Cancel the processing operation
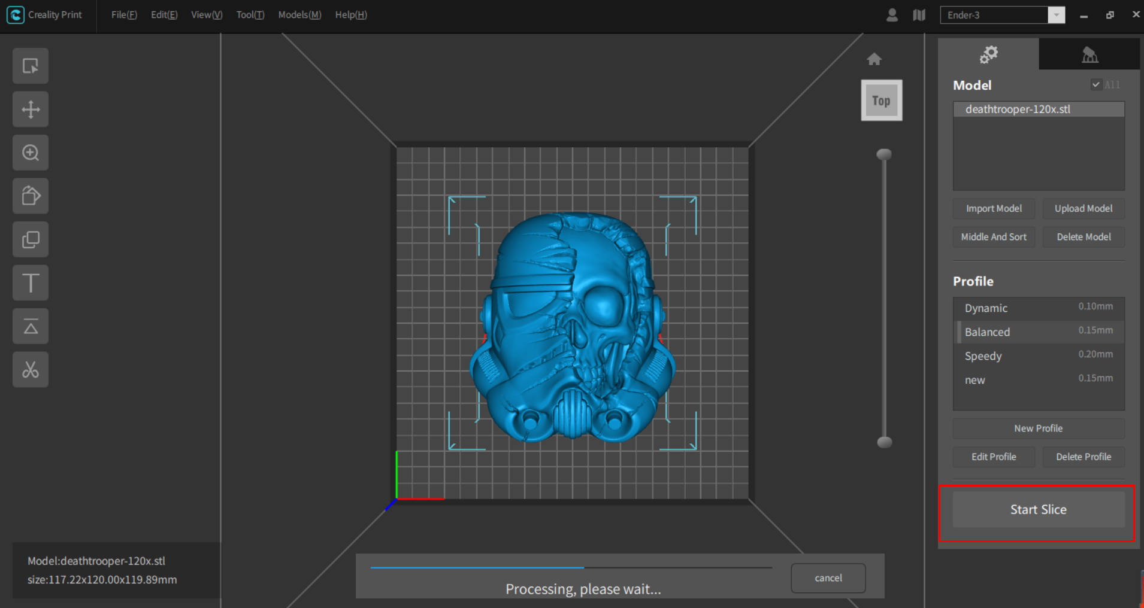Screen dimensions: 1144x608 point(828,577)
